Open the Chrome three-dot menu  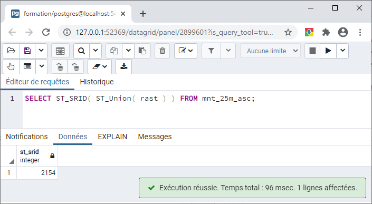tap(360, 32)
